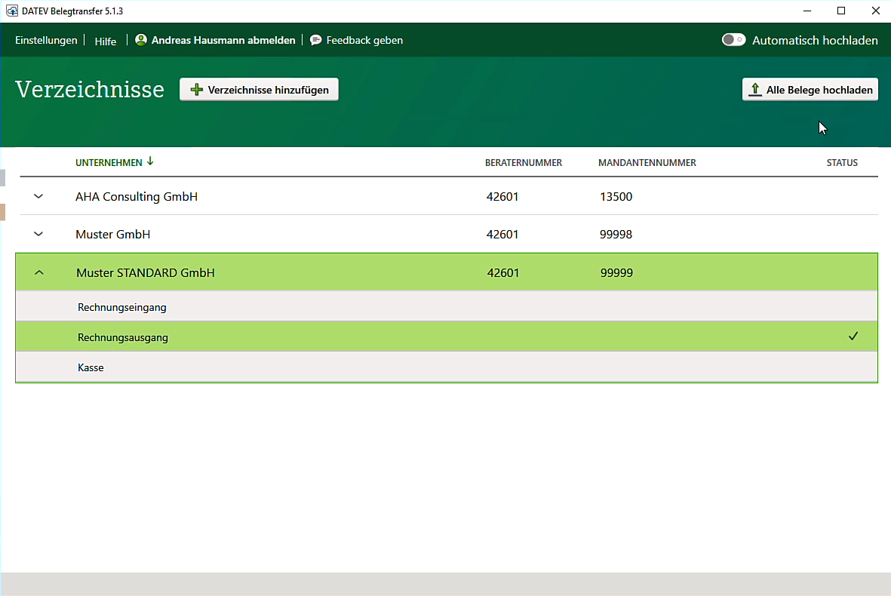
Task: Select the Rechnungsausgang directory row
Action: (x=447, y=337)
